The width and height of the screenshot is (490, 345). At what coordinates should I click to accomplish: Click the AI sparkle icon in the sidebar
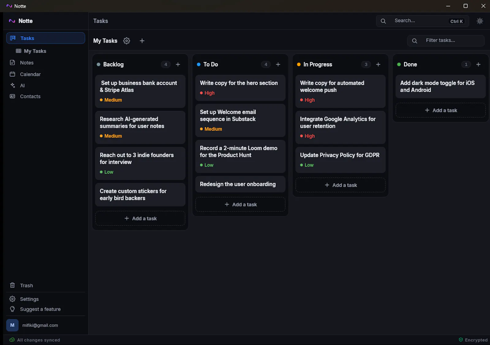click(x=13, y=86)
